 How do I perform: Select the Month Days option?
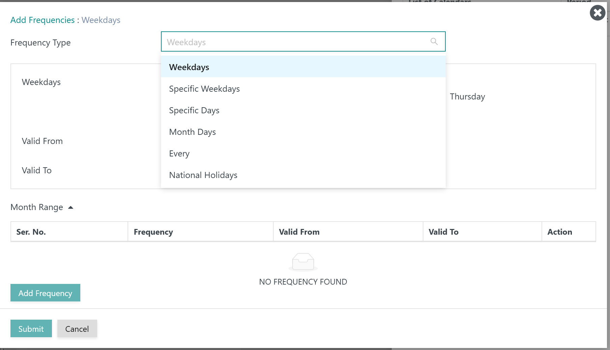click(192, 132)
